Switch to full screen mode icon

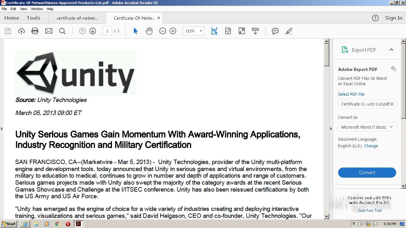point(241,31)
